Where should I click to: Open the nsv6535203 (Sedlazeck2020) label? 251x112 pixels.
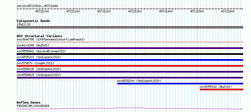(39, 57)
